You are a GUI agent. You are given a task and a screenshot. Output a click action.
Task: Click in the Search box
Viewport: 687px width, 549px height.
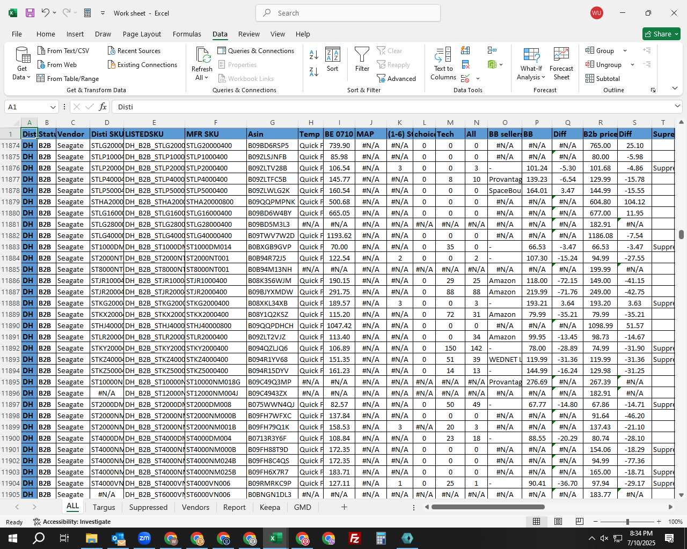[x=348, y=13]
